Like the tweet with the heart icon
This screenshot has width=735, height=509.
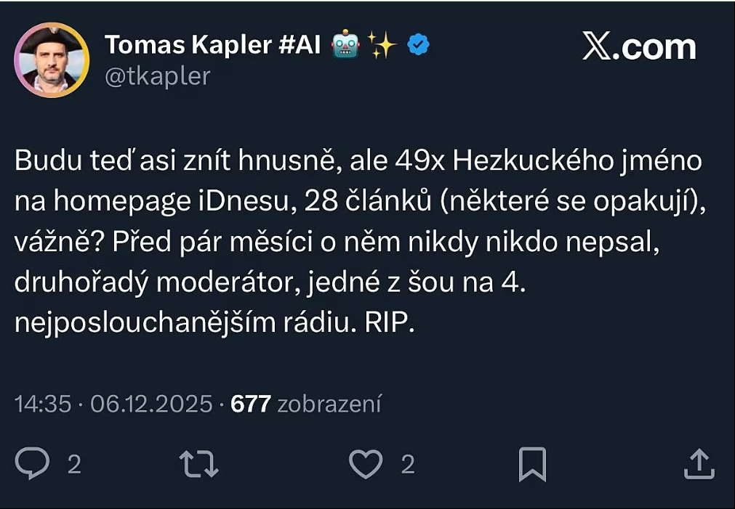pyautogui.click(x=366, y=464)
